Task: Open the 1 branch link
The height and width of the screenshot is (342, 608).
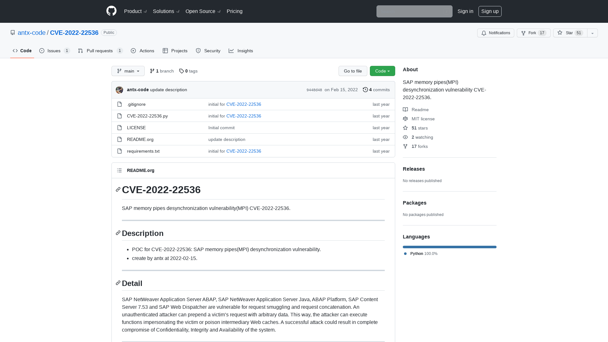Action: (x=162, y=71)
